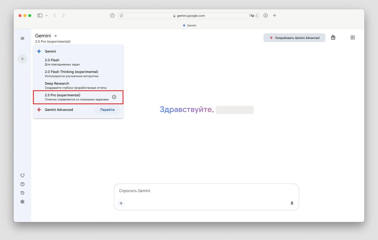Expand Safari sidebar options chevron
The width and height of the screenshot is (378, 240).
[x=46, y=16]
